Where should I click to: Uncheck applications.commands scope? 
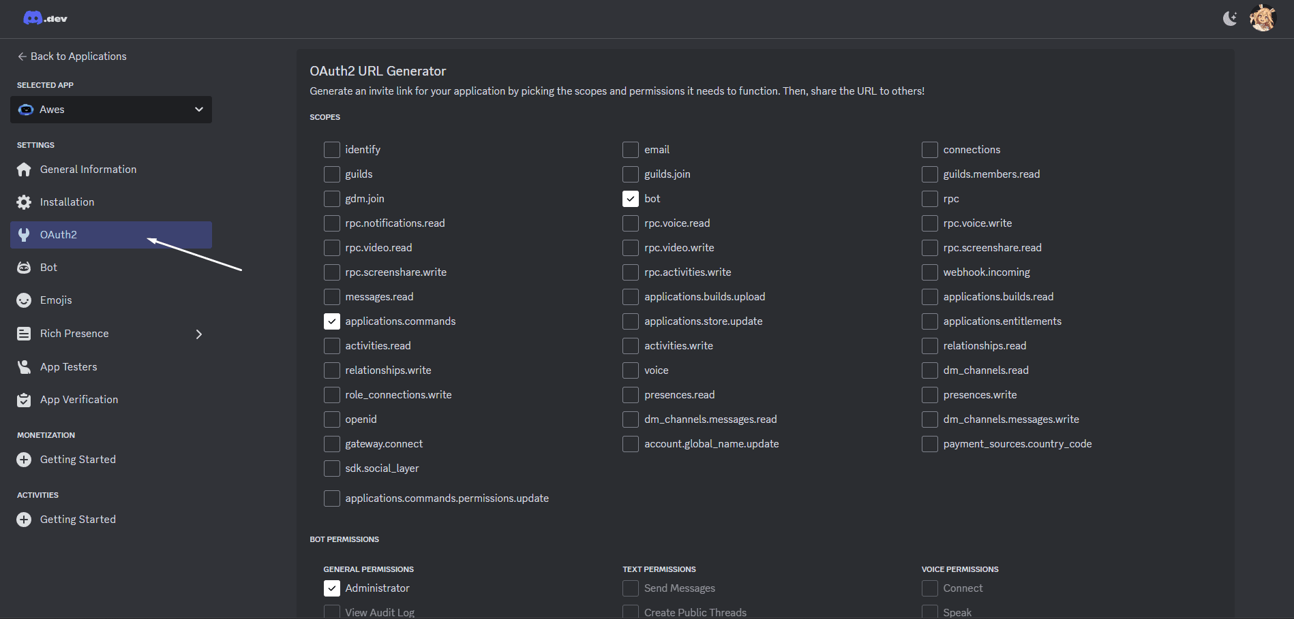click(x=332, y=321)
